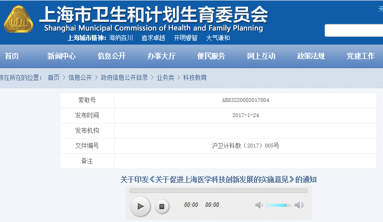This screenshot has height=222, width=383.
Task: Select the 党建工作 navigation item
Action: coord(360,56)
